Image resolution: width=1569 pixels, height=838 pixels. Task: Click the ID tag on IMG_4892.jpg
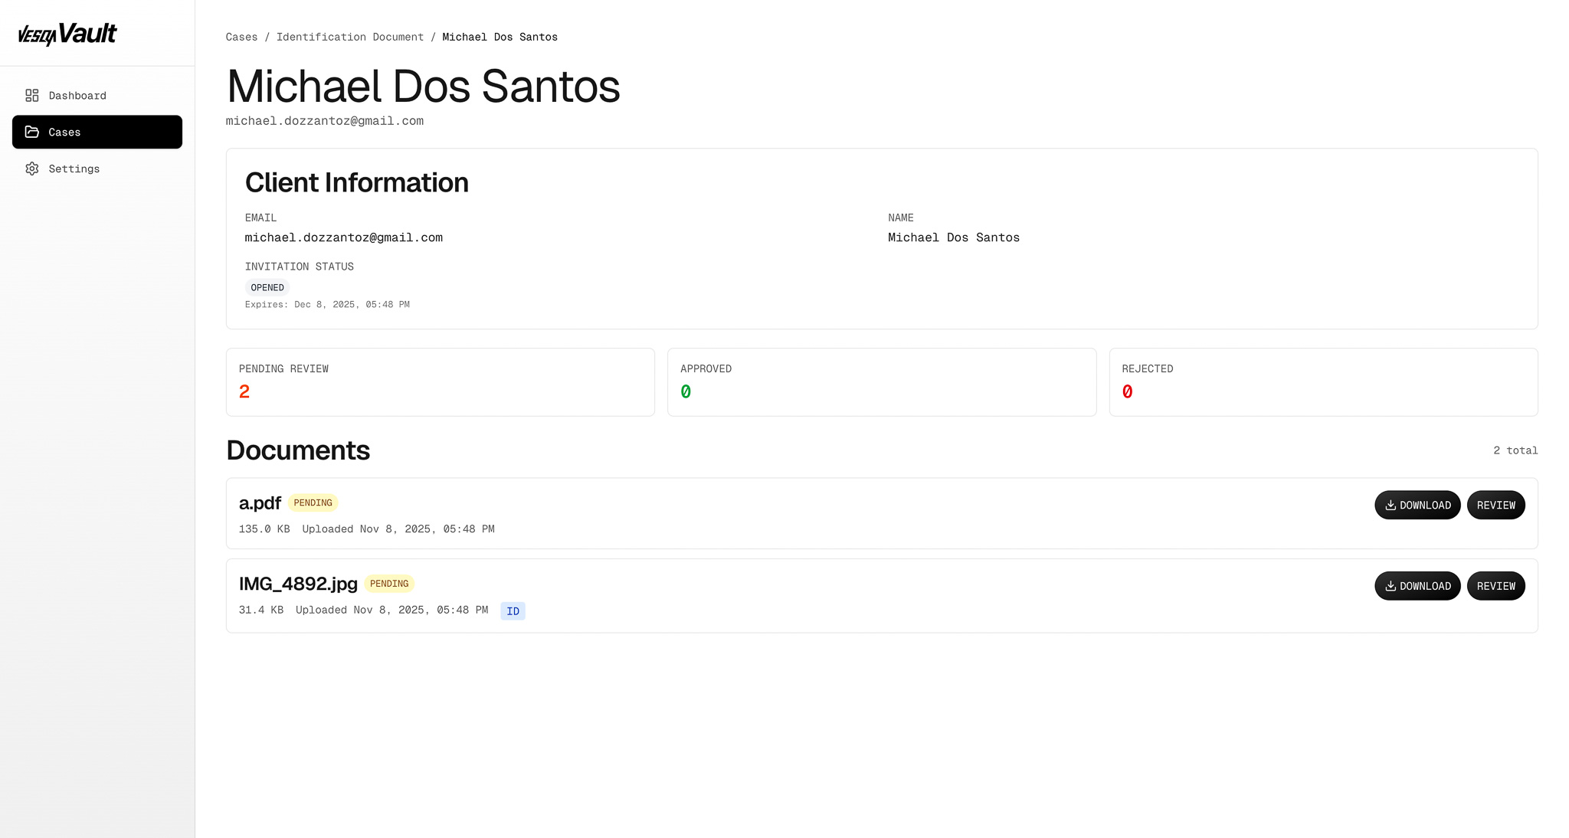513,611
